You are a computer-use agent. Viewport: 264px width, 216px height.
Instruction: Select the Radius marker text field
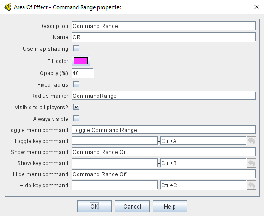click(x=164, y=96)
